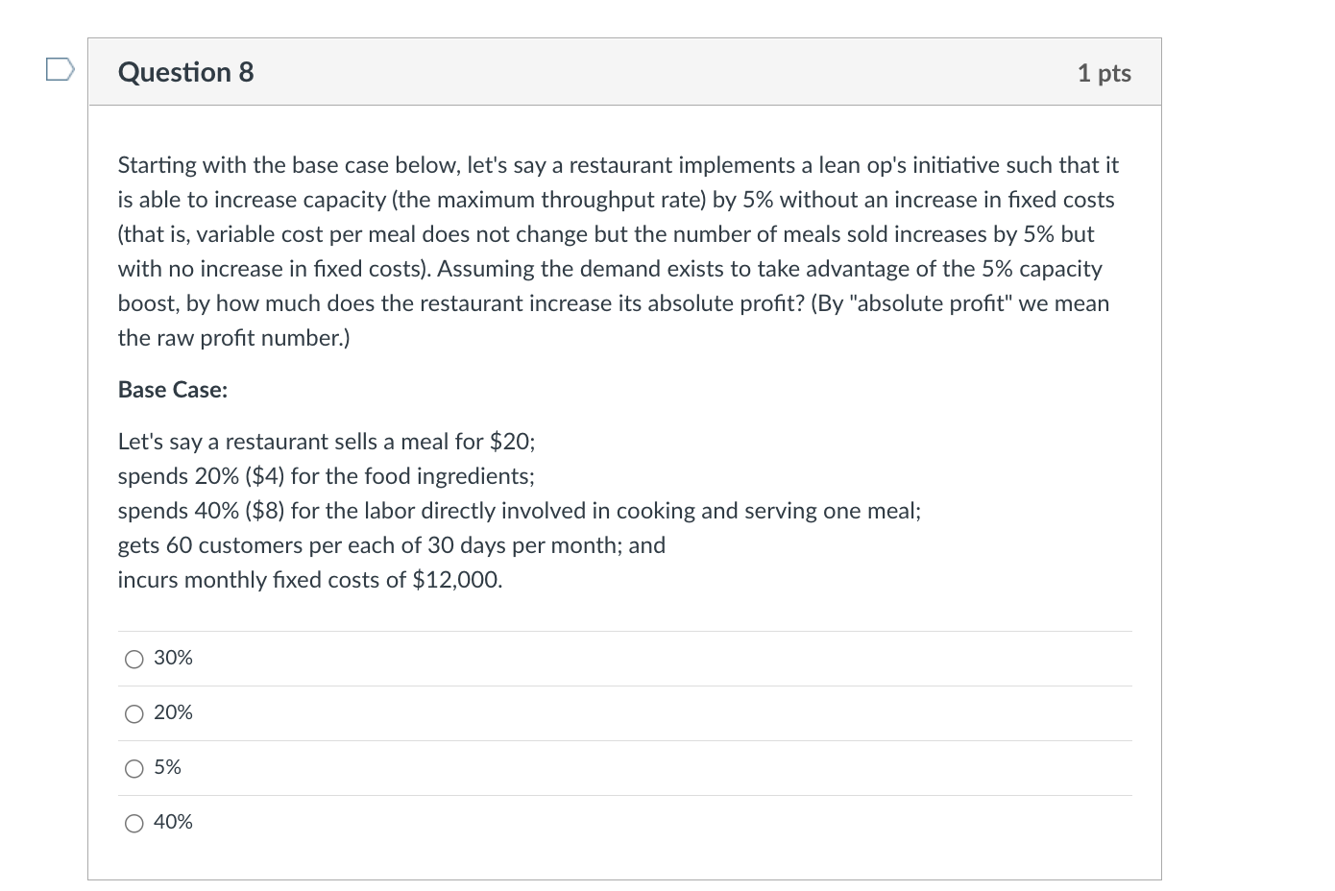This screenshot has height=891, width=1335.
Task: Click the "incurs monthly fixed costs of $12,000" line
Action: pyautogui.click(x=309, y=580)
